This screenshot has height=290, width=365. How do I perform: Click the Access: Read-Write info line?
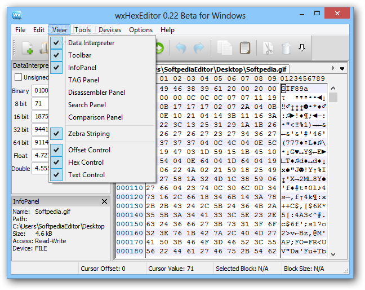(x=39, y=241)
